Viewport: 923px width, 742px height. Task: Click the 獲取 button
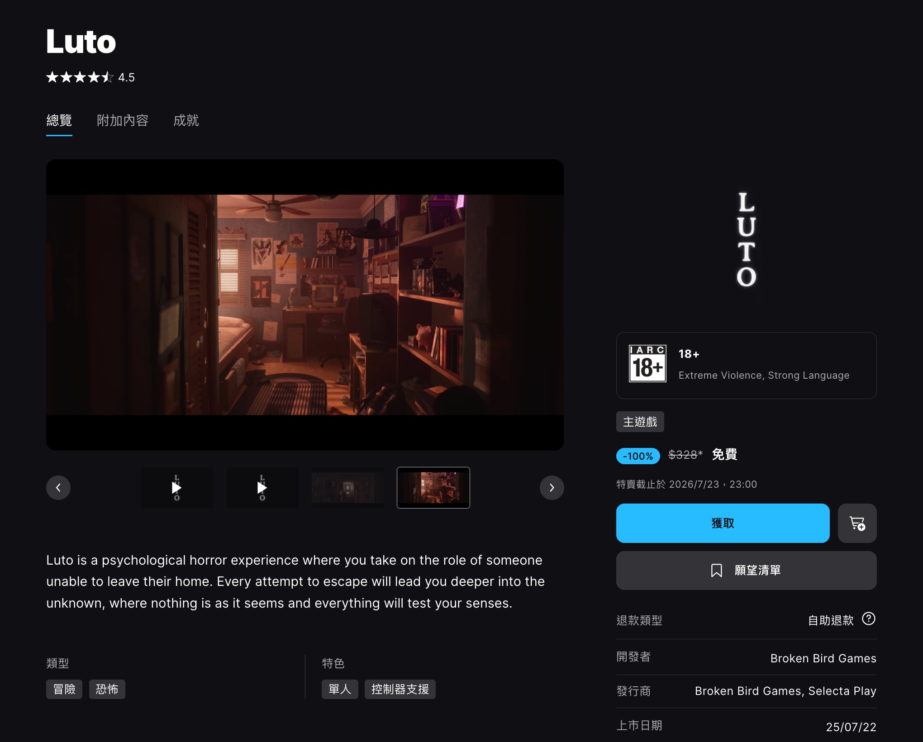point(723,523)
